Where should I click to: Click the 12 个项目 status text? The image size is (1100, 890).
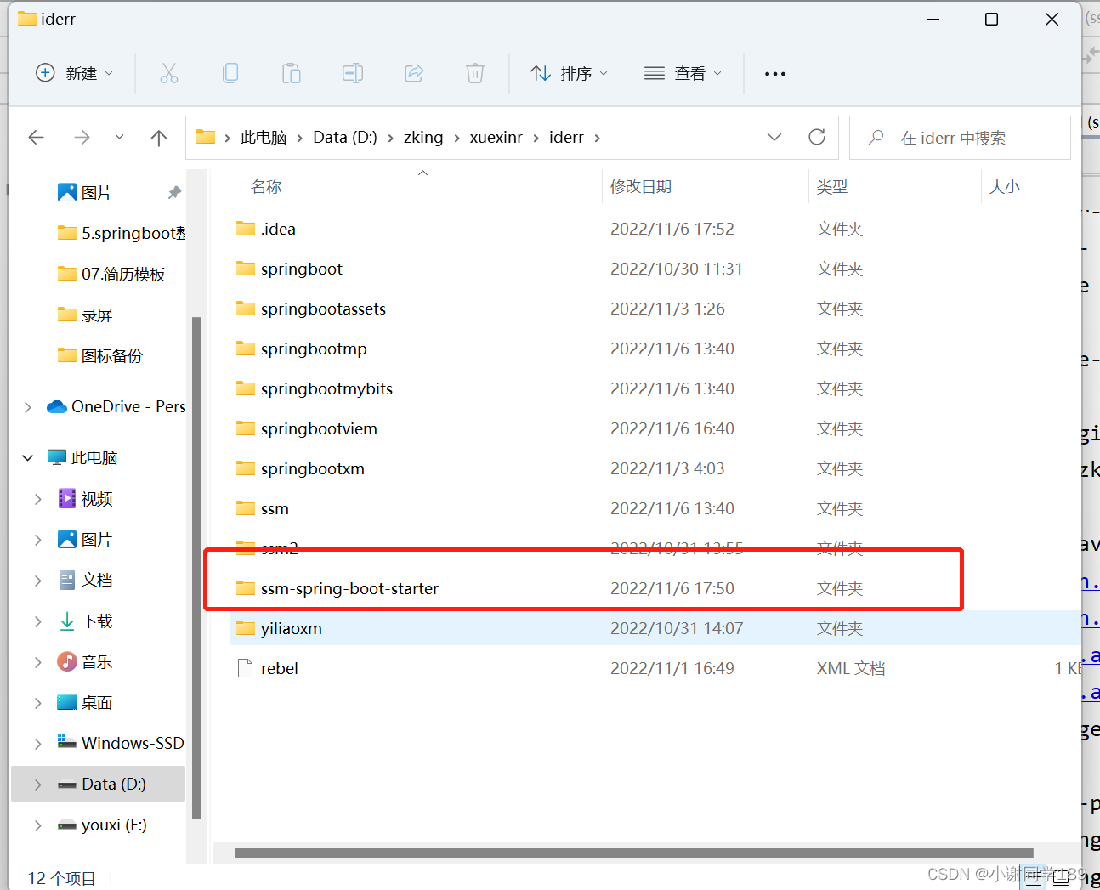pos(61,879)
